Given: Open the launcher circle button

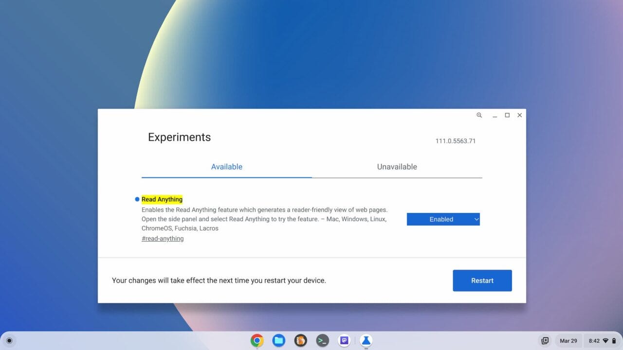Looking at the screenshot, I should pyautogui.click(x=9, y=340).
